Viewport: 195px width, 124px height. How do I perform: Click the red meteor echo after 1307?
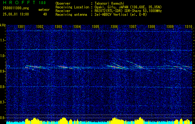139,66
